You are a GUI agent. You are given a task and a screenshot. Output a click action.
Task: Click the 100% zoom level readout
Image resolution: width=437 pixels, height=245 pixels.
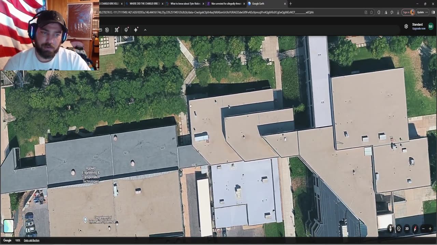[17, 240]
